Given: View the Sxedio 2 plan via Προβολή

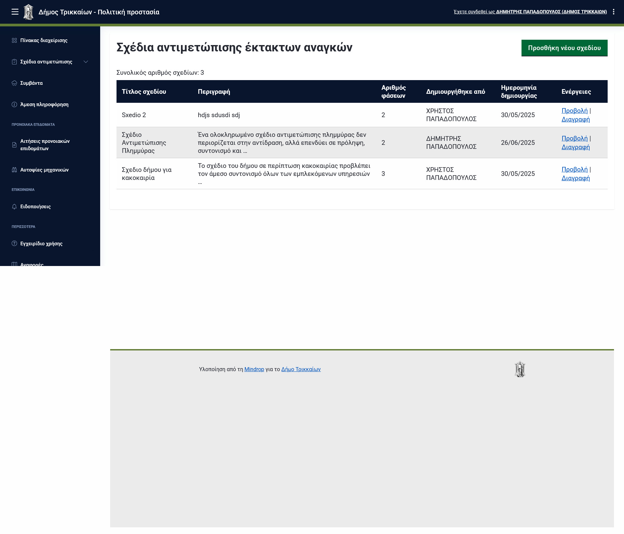Looking at the screenshot, I should (x=574, y=111).
